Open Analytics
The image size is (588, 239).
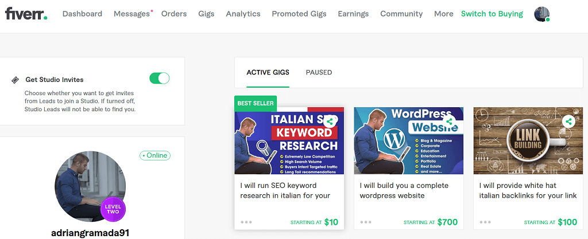[x=243, y=14]
